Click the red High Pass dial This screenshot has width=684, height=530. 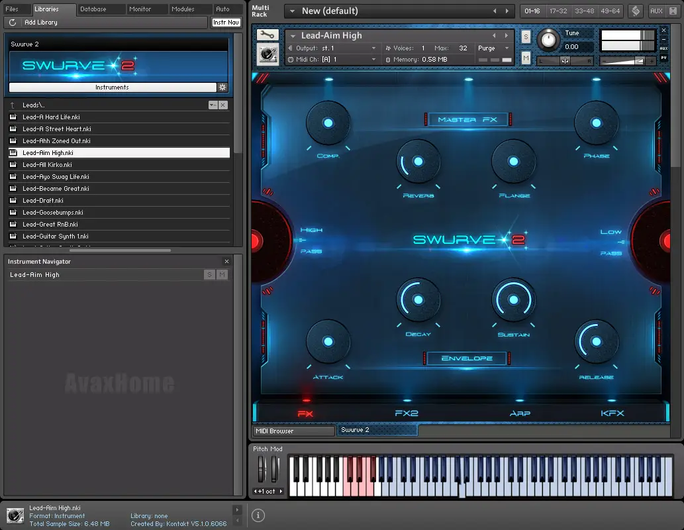click(x=270, y=241)
